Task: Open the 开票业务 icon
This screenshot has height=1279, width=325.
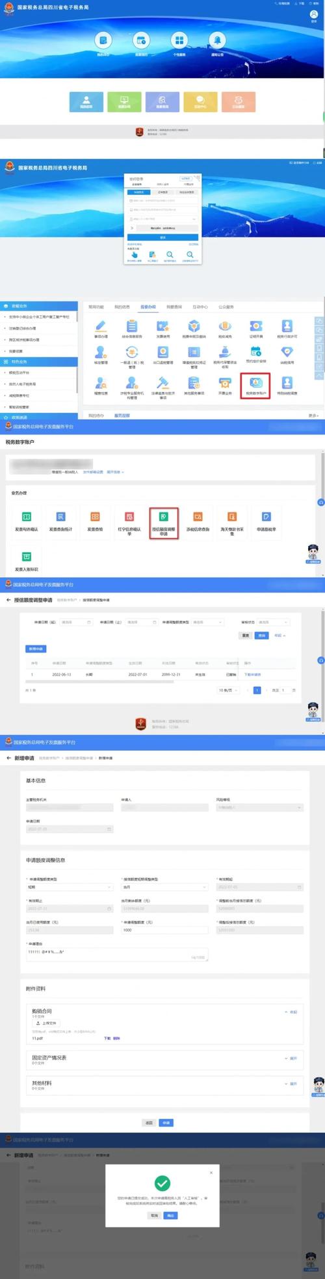Action: coord(225,385)
